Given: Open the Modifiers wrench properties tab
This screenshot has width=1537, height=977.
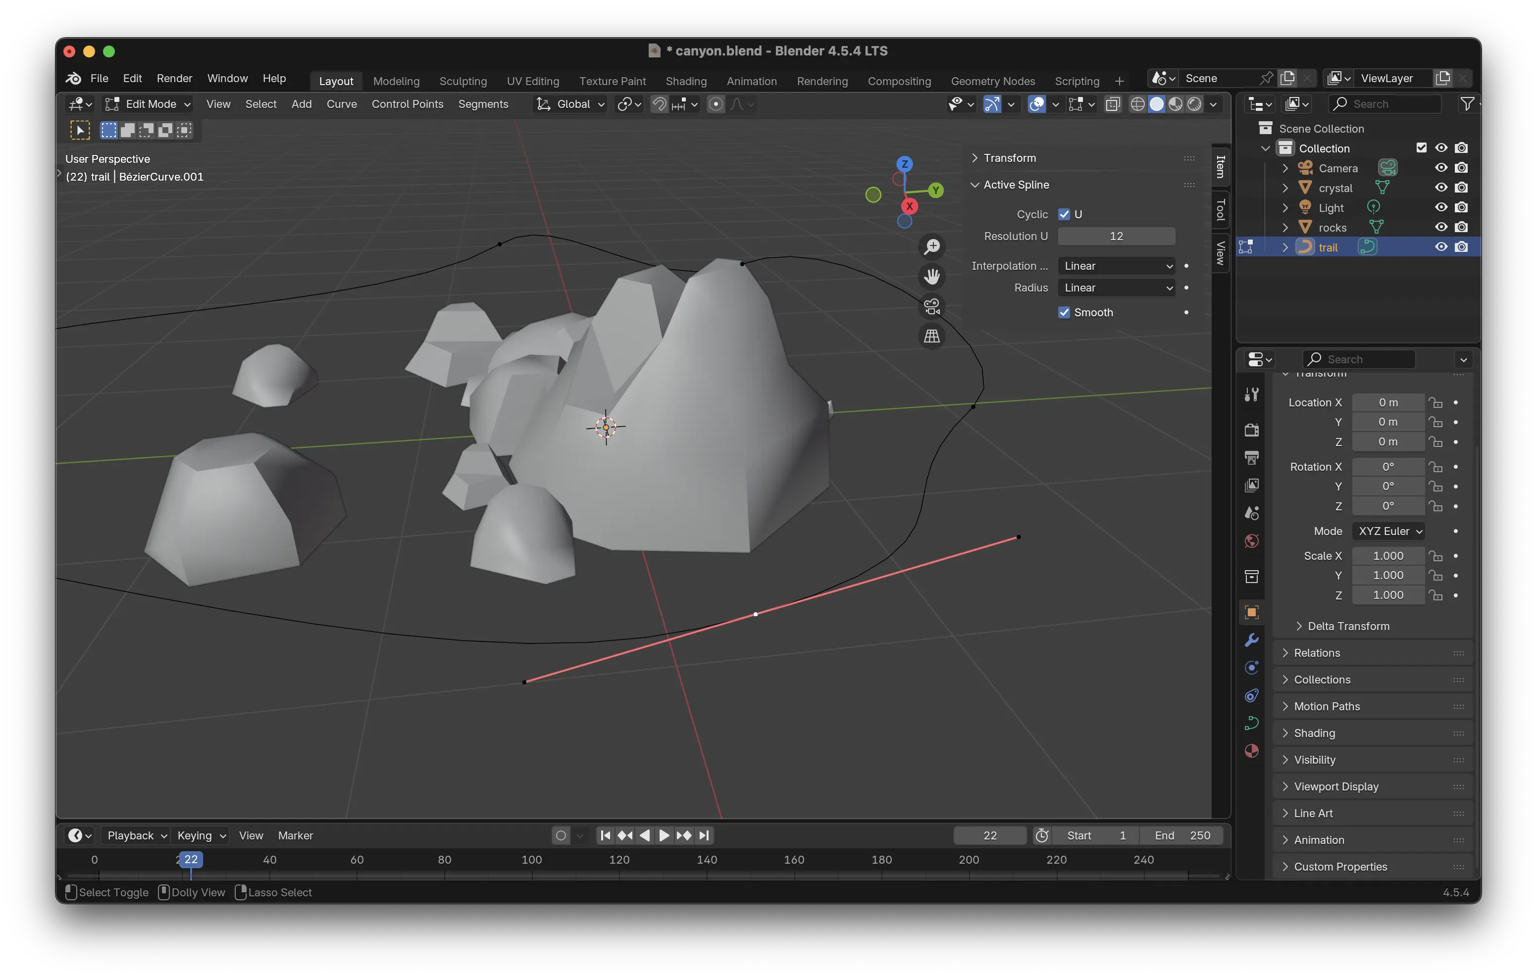Looking at the screenshot, I should 1251,640.
